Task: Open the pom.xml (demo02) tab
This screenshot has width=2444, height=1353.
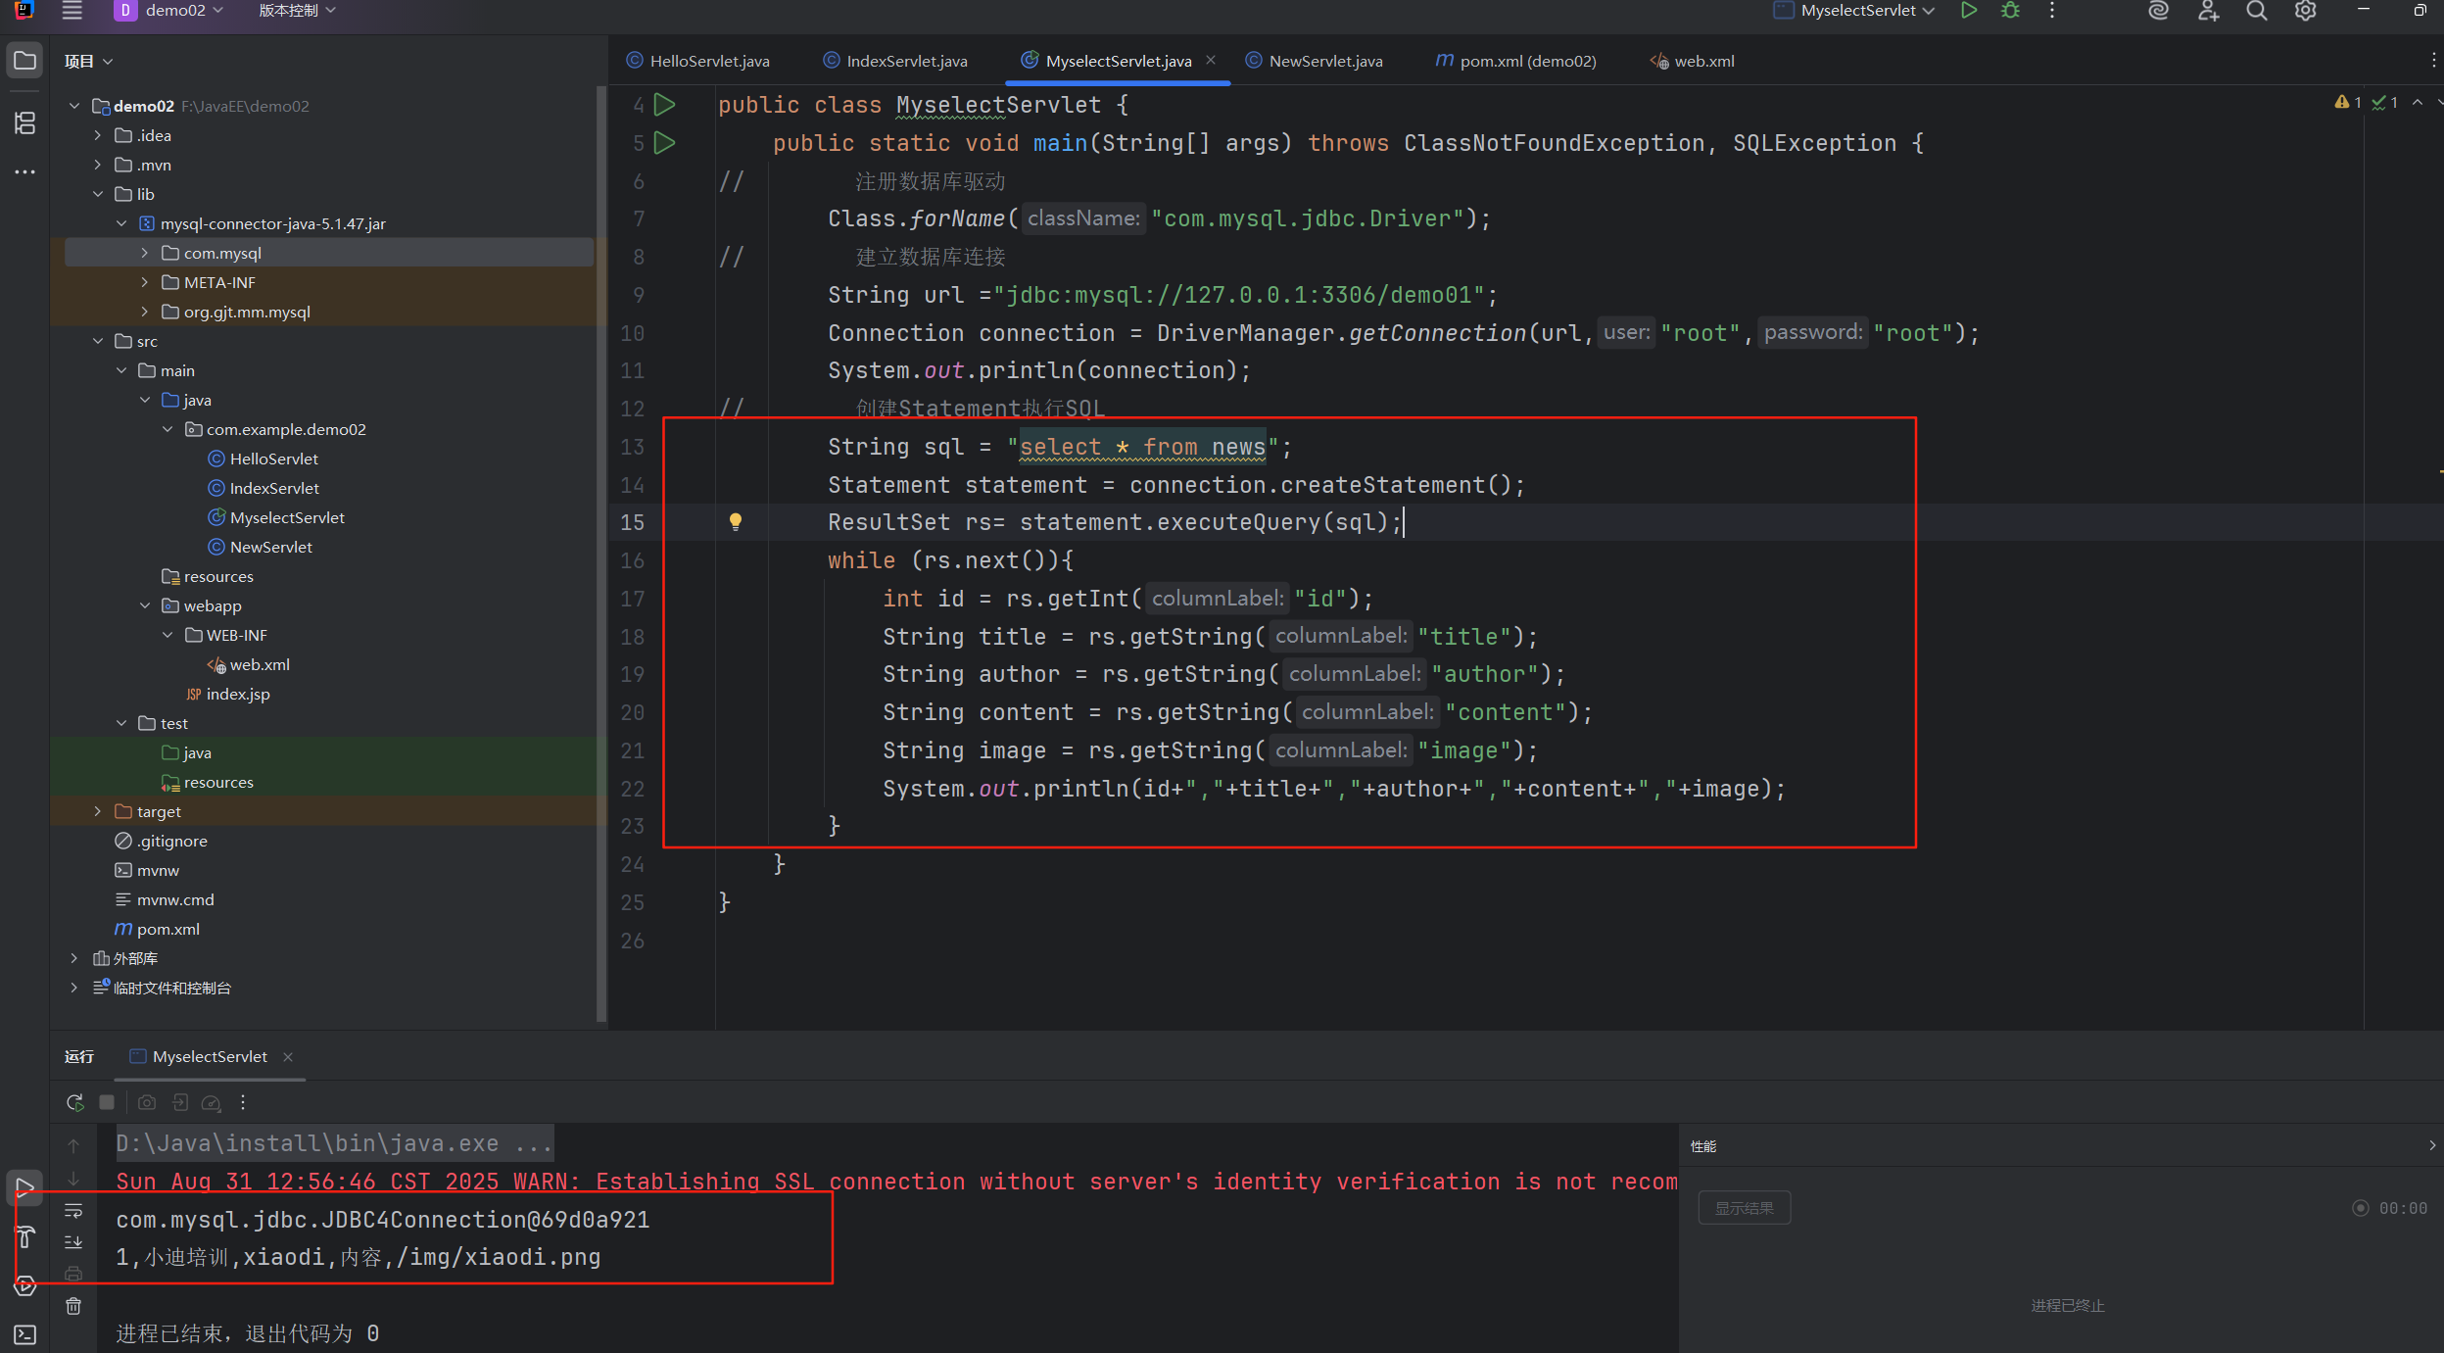Action: coord(1526,61)
